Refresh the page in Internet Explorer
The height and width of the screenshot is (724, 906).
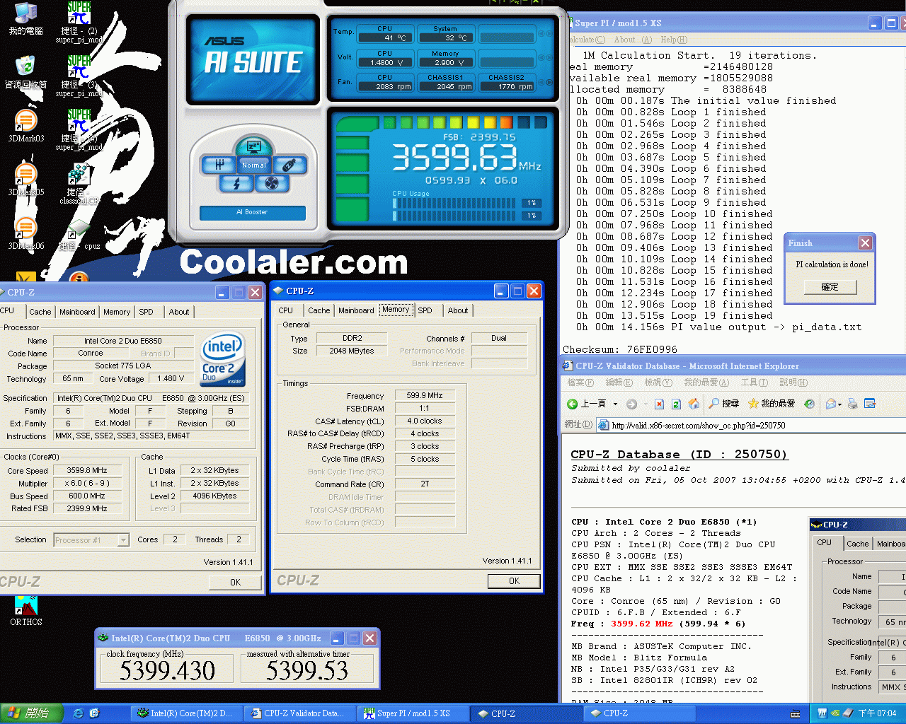676,404
